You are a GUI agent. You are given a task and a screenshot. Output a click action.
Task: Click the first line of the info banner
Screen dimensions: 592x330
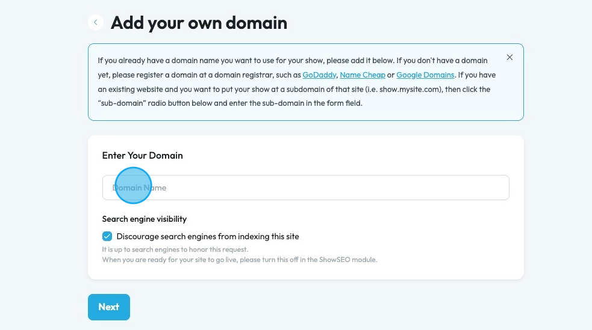click(x=292, y=61)
